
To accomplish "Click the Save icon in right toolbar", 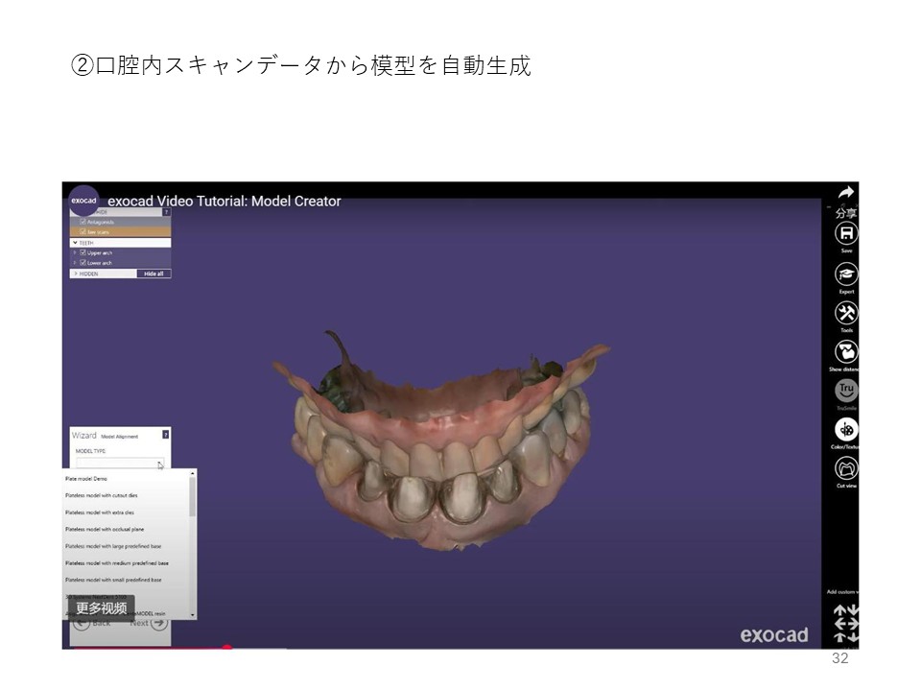I will [845, 234].
